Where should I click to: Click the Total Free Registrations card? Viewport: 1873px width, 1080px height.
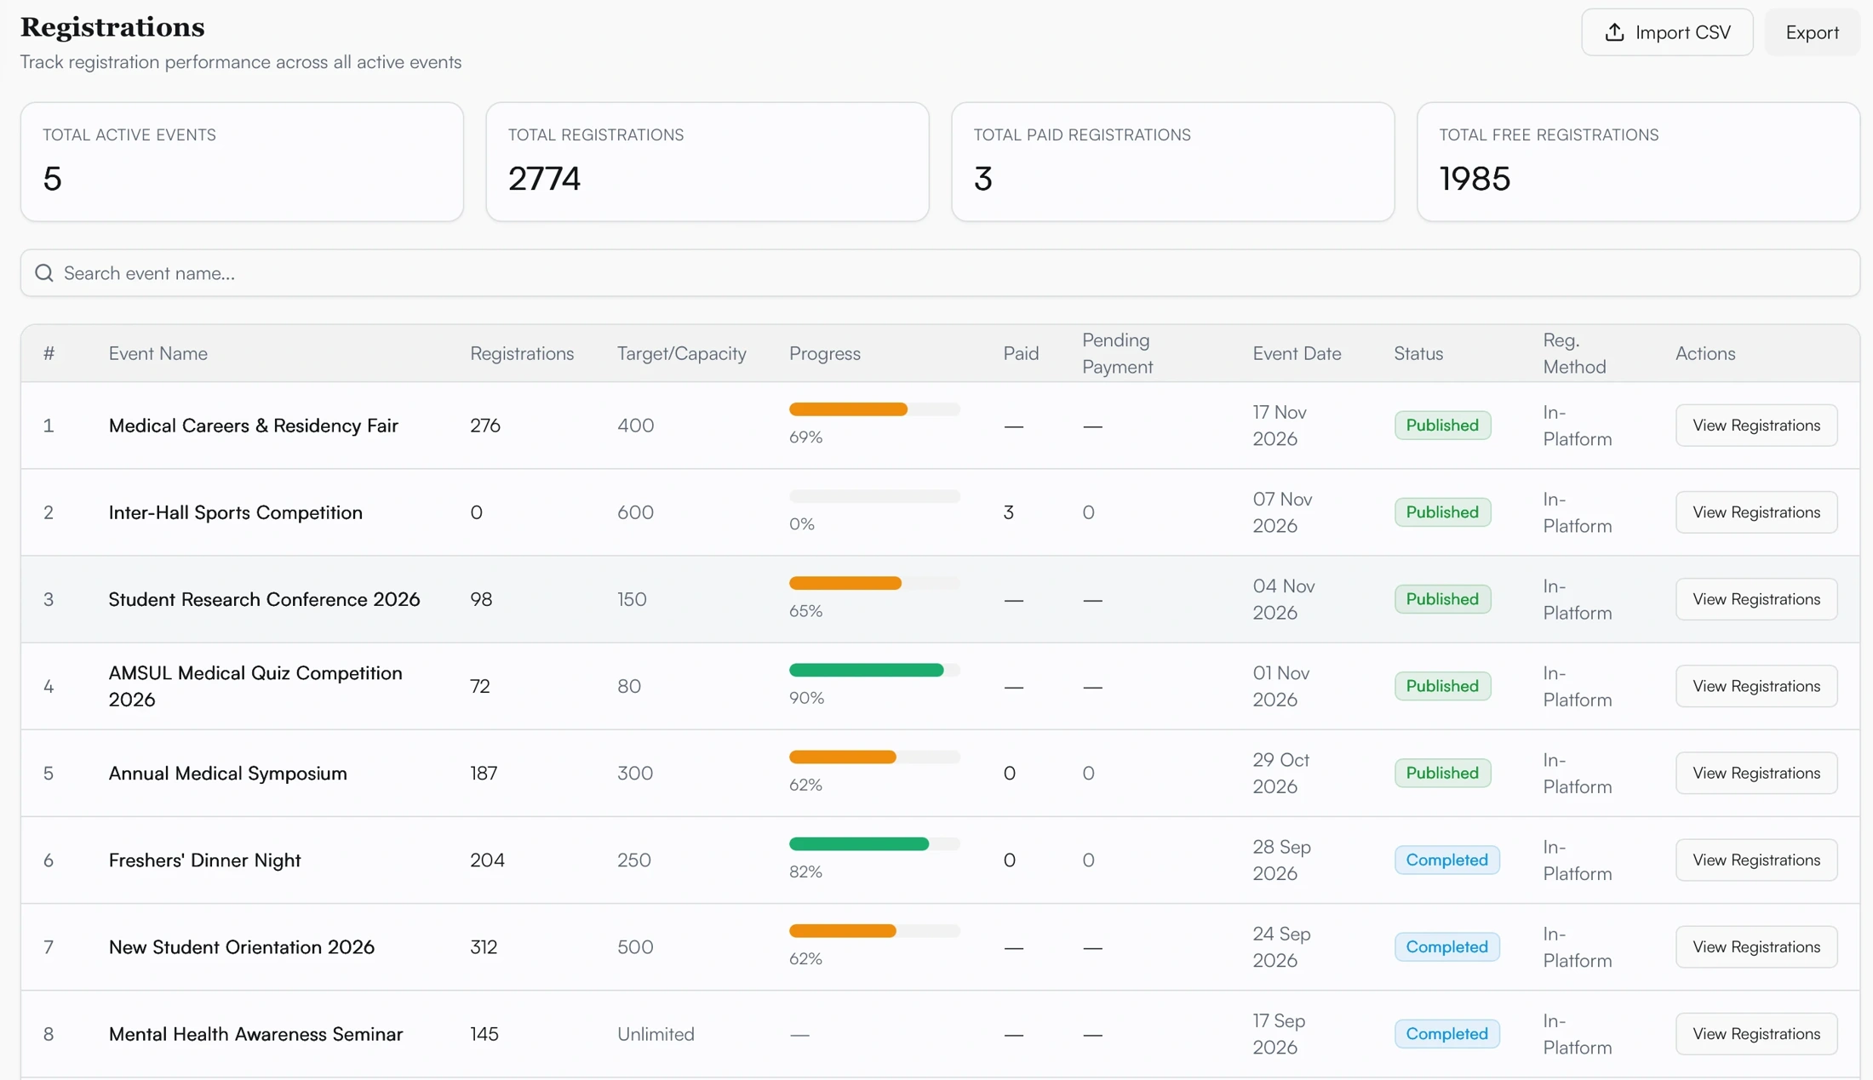[x=1638, y=162]
